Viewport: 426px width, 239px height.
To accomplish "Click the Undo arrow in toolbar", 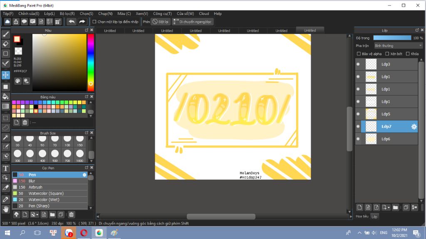I will pos(72,22).
